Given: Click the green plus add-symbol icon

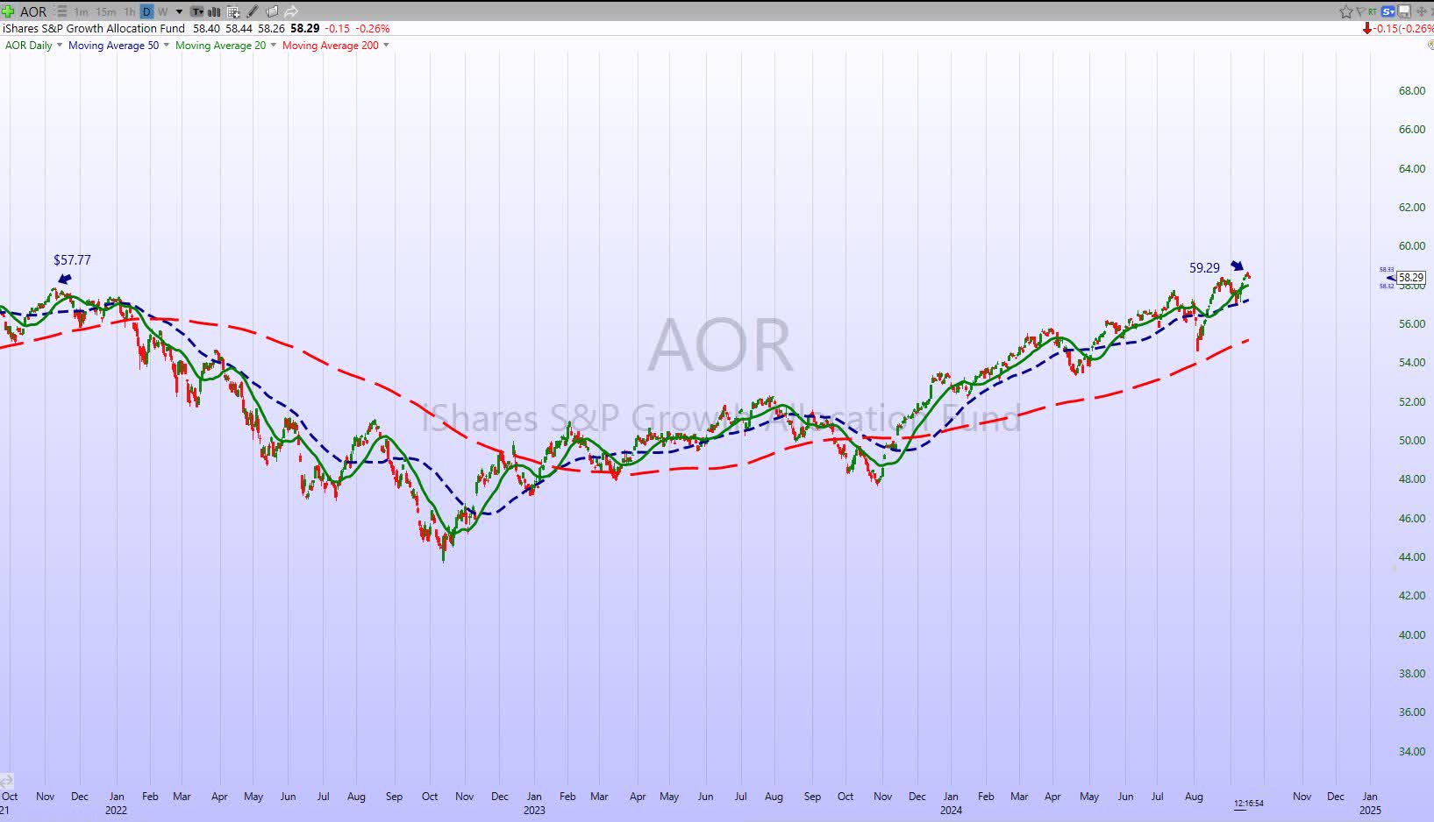Looking at the screenshot, I should point(8,11).
